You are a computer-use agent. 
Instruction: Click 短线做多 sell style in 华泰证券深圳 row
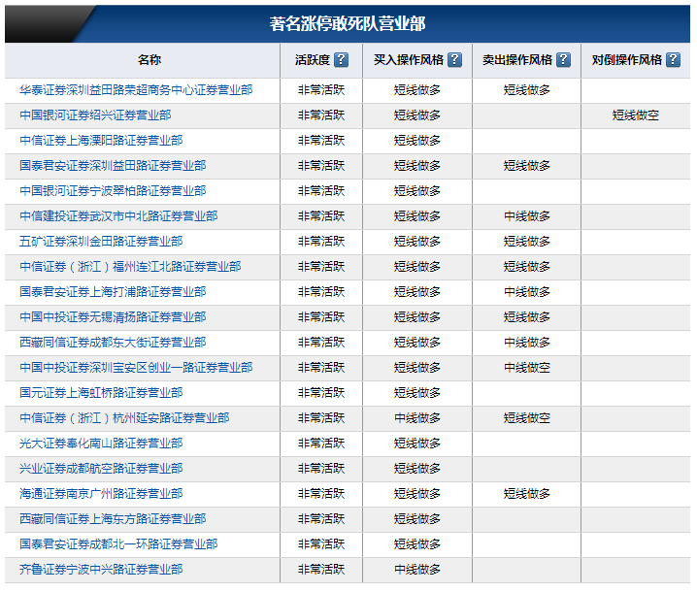click(527, 90)
